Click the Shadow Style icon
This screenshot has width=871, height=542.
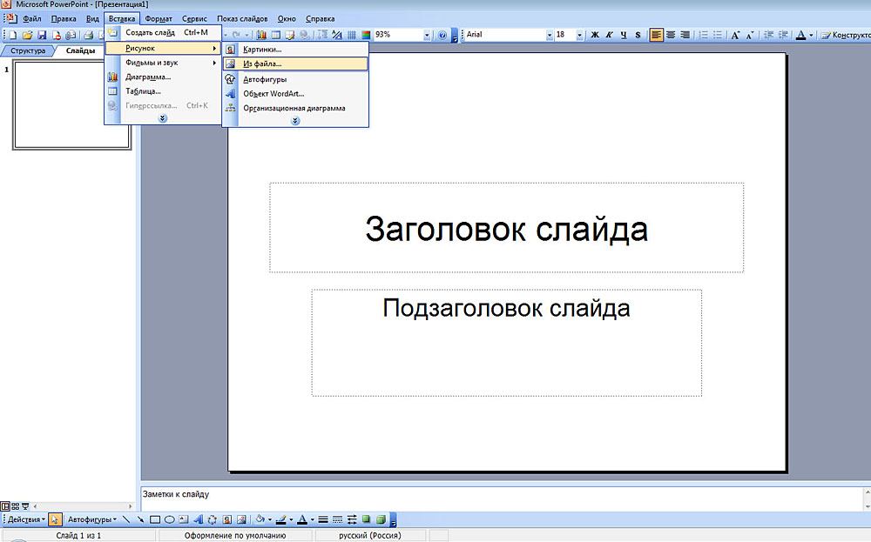coord(367,519)
